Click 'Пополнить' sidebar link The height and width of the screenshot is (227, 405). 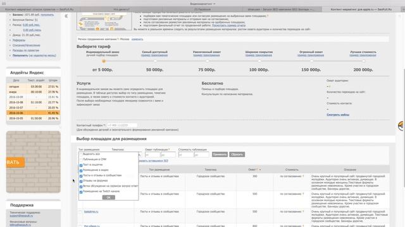20,55
